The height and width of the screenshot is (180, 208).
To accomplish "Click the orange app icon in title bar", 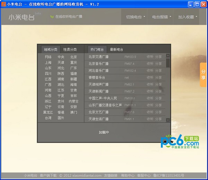I will click(x=3, y=4).
